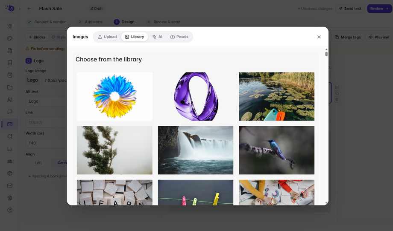
Task: Click the Draft status badge
Action: pyautogui.click(x=97, y=9)
